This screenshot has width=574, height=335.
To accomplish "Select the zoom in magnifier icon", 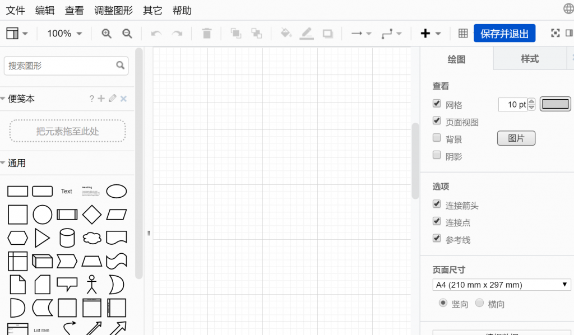I will click(106, 33).
